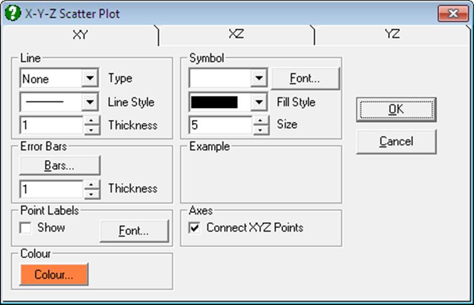
Task: Expand the Line Style dropdown
Action: click(x=90, y=102)
